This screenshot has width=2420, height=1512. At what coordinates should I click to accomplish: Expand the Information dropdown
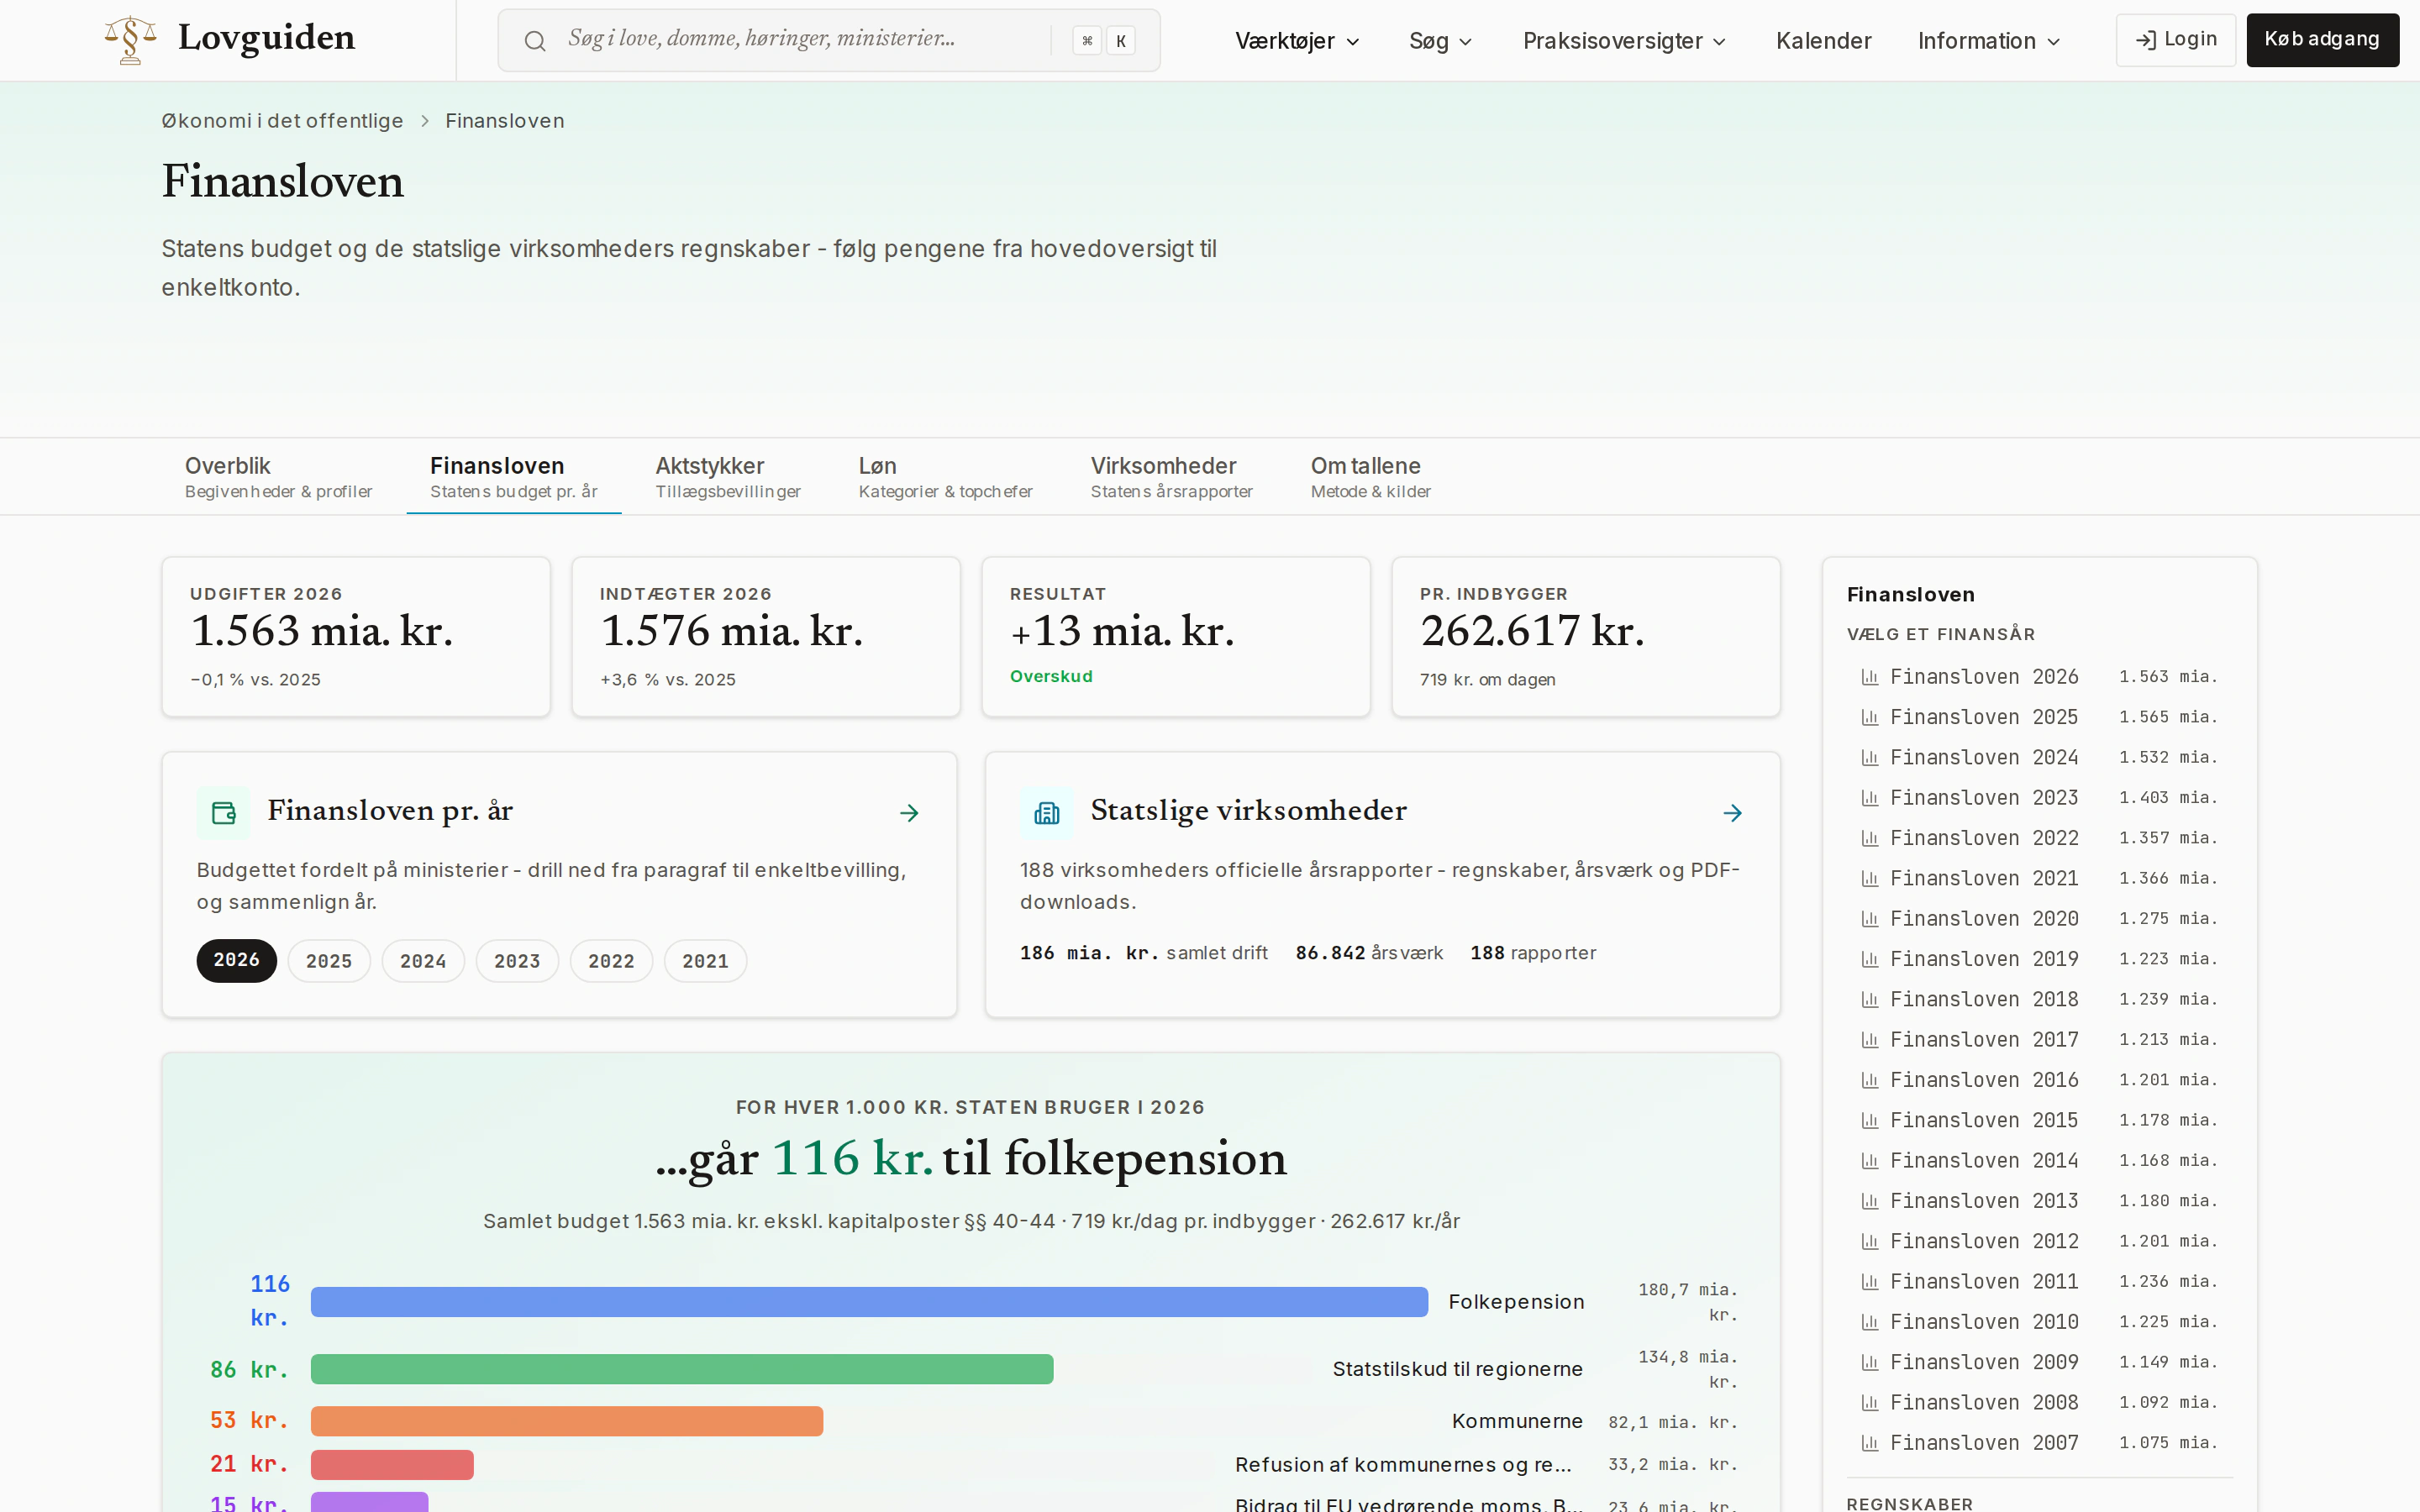click(x=1988, y=41)
